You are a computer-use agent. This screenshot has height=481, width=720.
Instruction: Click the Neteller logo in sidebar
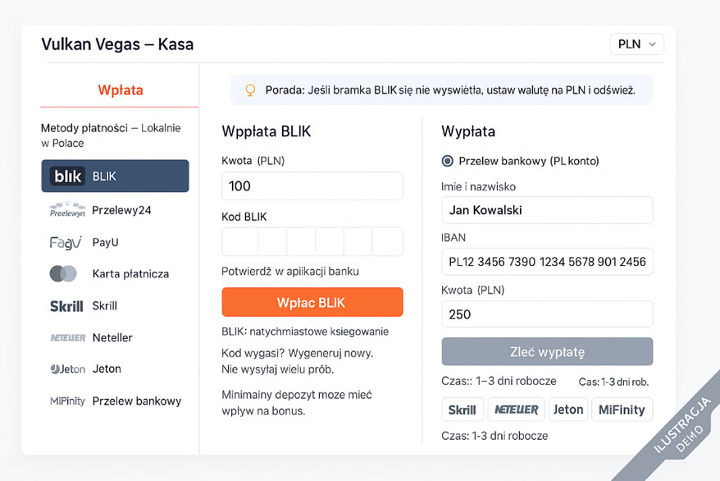[x=68, y=337]
